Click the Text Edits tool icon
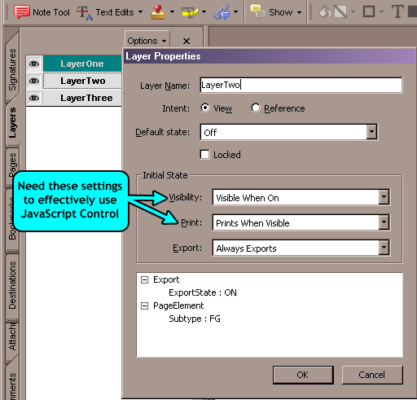 (x=85, y=13)
